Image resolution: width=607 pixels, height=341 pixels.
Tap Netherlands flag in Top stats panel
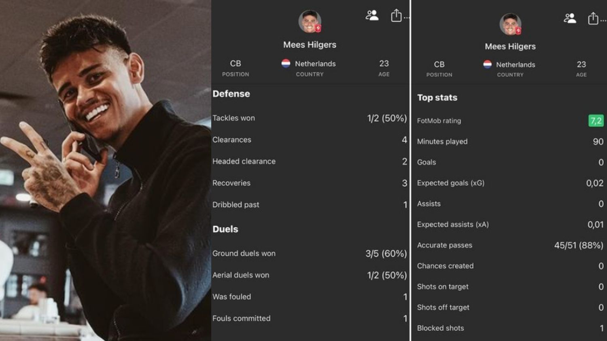click(x=487, y=64)
